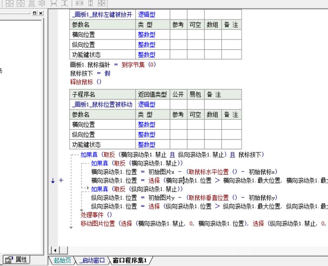Float the left side panel
The image size is (328, 266).
pos(34,13)
